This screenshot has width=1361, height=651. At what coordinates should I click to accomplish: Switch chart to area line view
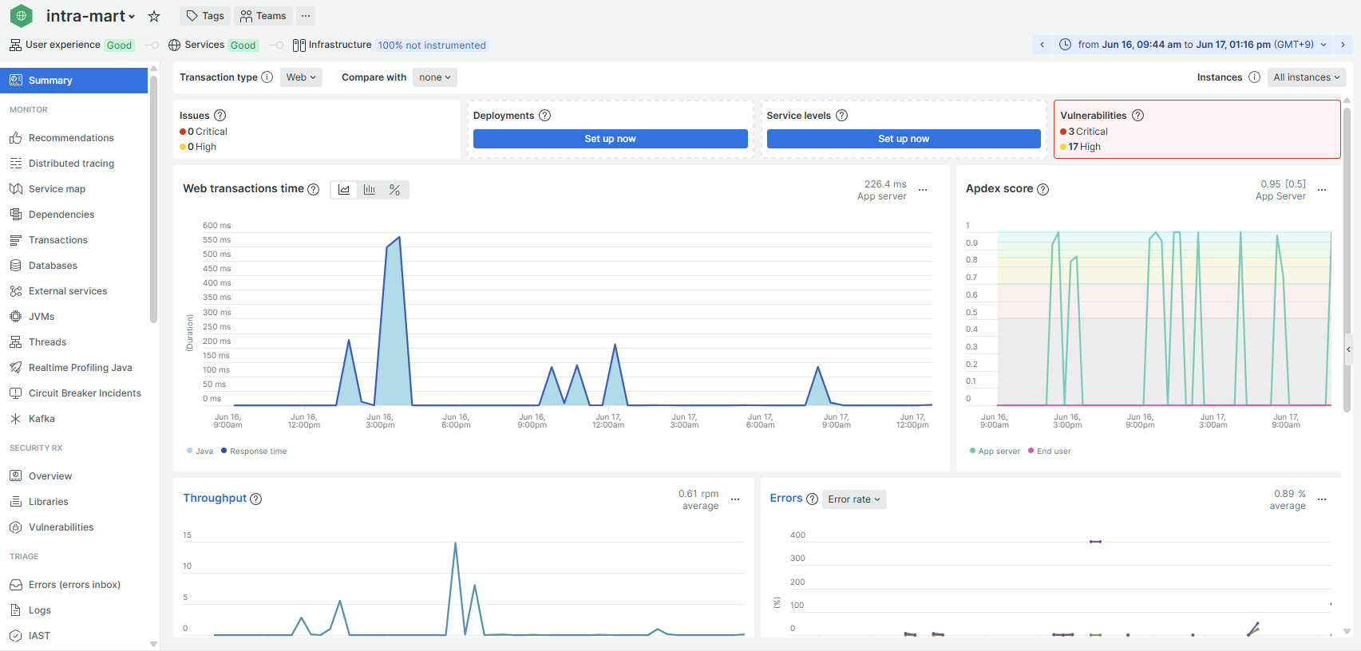(x=344, y=190)
